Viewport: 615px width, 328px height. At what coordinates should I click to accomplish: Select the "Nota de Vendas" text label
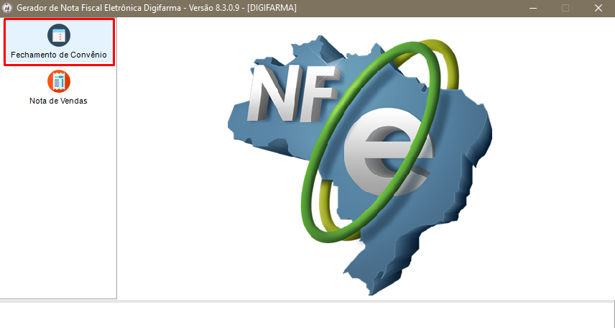pos(59,101)
